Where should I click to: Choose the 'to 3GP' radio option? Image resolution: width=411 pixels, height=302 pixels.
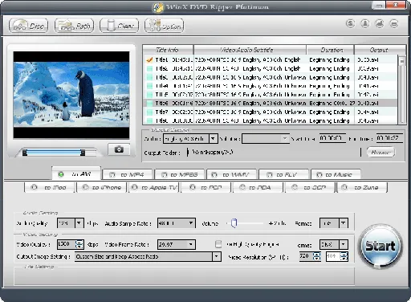click(310, 187)
